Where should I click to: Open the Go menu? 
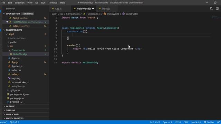(37, 3)
